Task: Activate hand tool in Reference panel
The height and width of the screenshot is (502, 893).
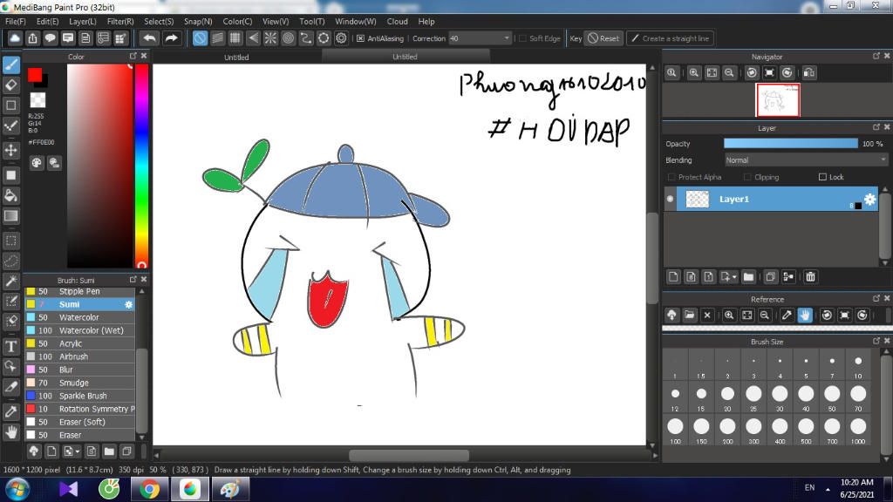Action: click(805, 315)
